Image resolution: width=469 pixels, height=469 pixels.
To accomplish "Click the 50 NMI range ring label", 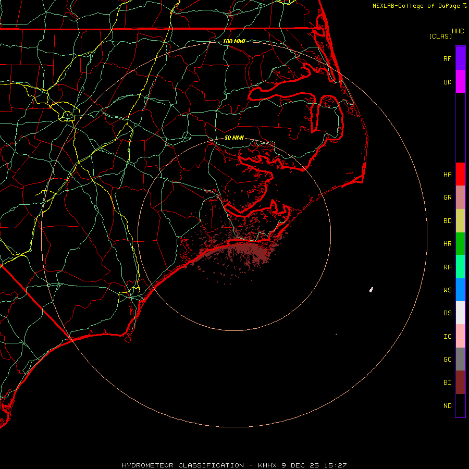I will pyautogui.click(x=234, y=138).
